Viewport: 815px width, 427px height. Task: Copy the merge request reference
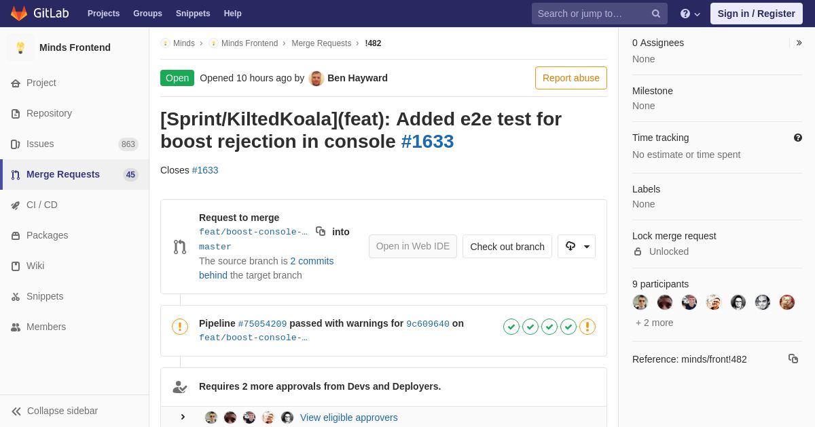point(793,359)
